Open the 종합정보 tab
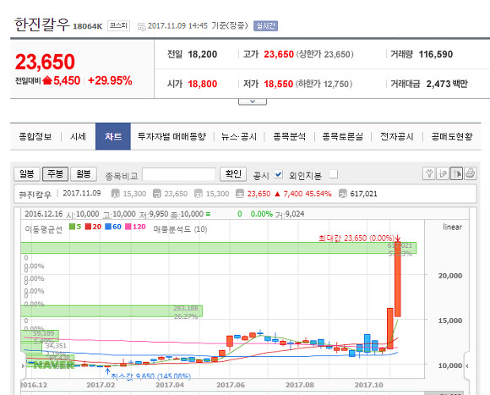Image resolution: width=490 pixels, height=395 pixels. coord(35,137)
